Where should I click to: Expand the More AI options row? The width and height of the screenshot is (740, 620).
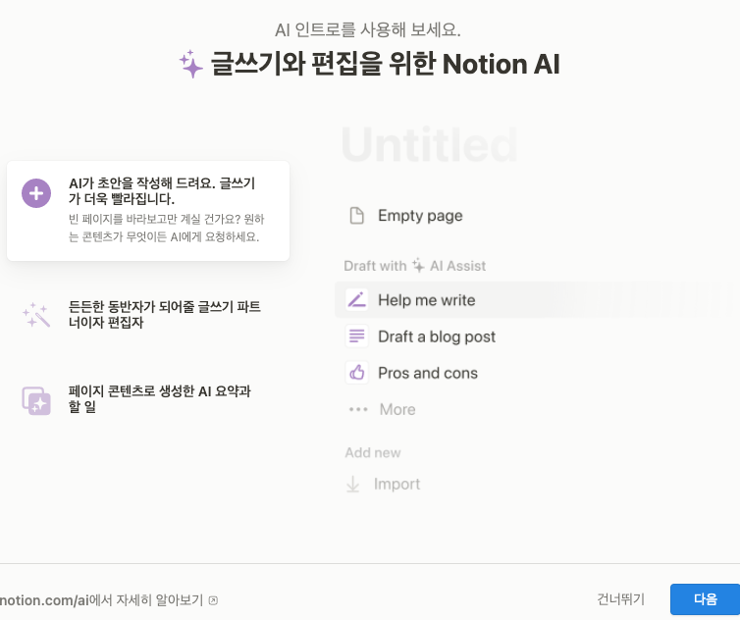397,410
